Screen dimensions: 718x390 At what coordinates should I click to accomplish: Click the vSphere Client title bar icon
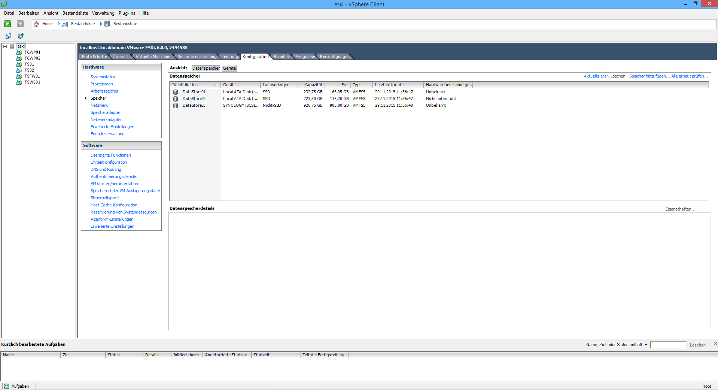coord(4,4)
